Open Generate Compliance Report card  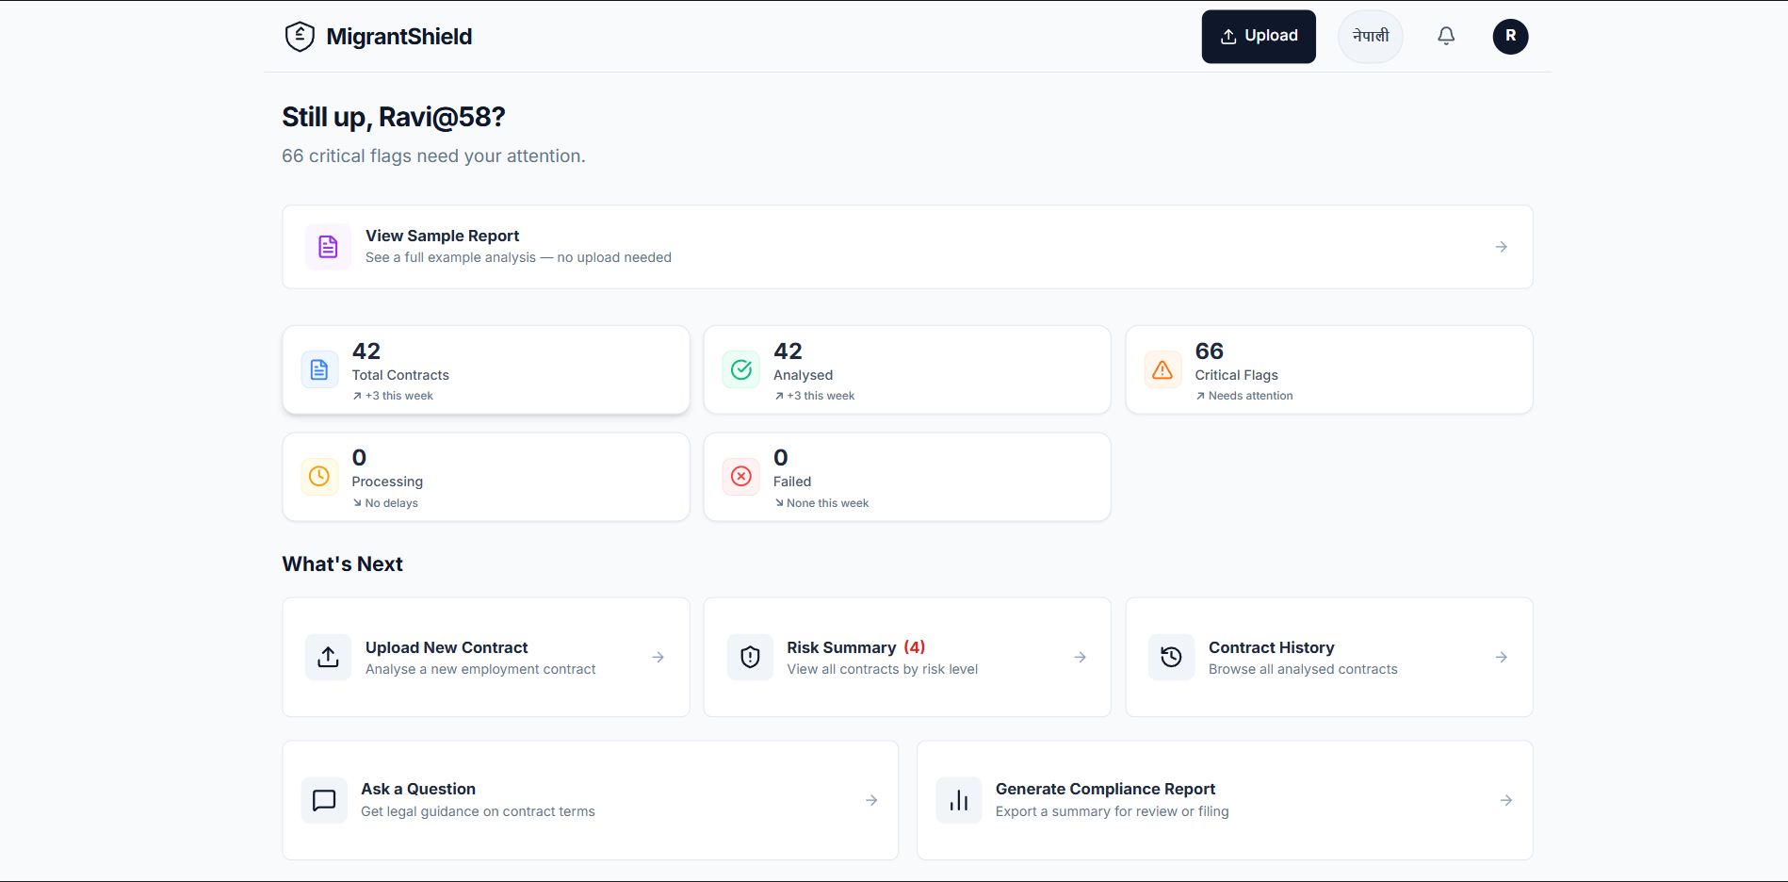(x=1225, y=800)
